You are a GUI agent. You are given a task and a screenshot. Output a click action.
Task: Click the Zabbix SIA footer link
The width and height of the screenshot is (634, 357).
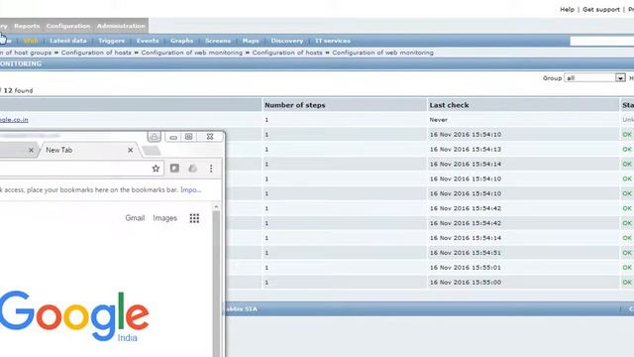click(242, 309)
